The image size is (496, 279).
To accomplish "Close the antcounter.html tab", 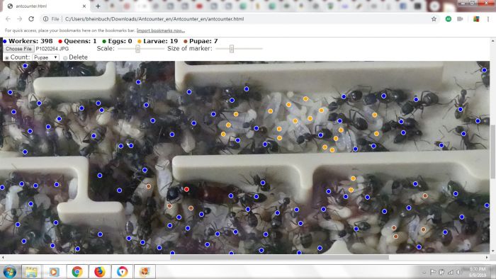I will click(84, 6).
